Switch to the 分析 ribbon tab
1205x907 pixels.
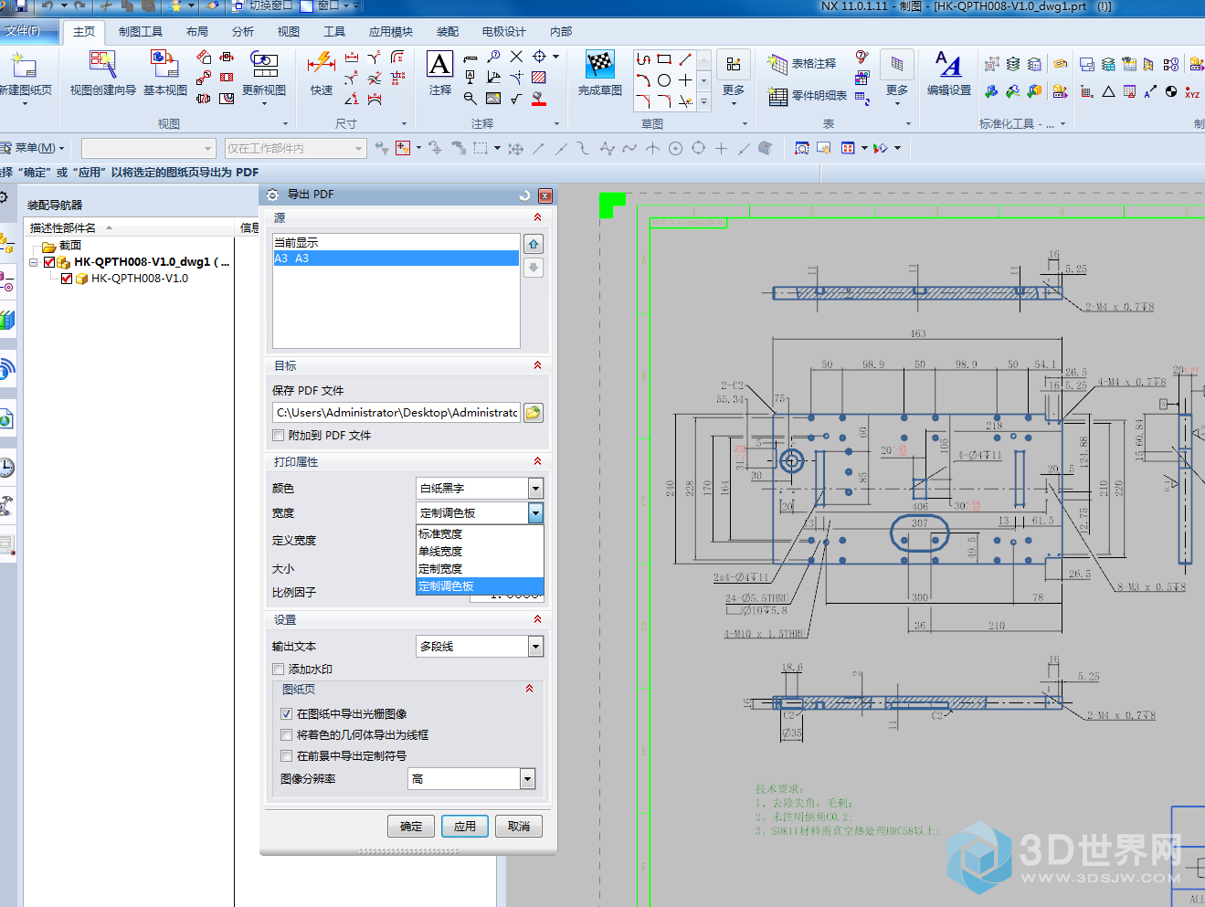[242, 32]
